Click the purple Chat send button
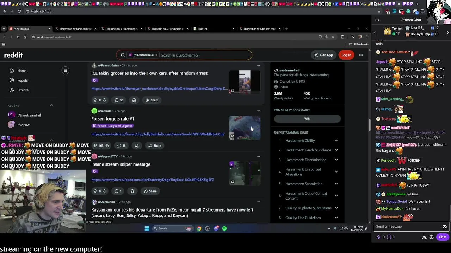This screenshot has width=451, height=253. tap(443, 237)
